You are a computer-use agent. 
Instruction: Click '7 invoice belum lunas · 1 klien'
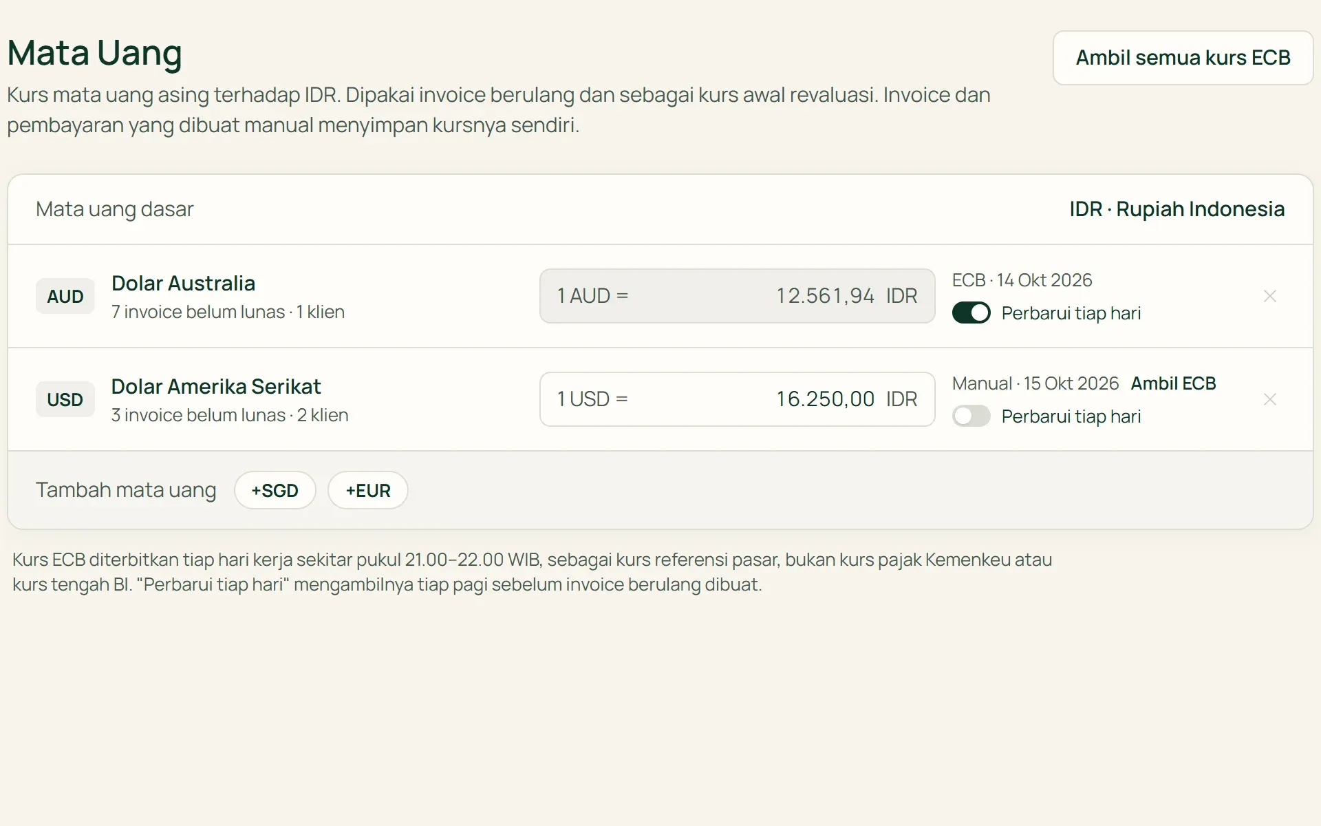pyautogui.click(x=228, y=312)
